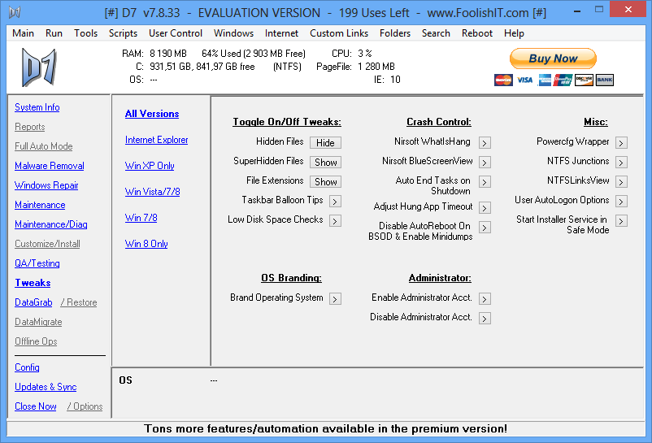Image resolution: width=652 pixels, height=443 pixels.
Task: Toggle File Extensions Show button
Action: tap(325, 181)
